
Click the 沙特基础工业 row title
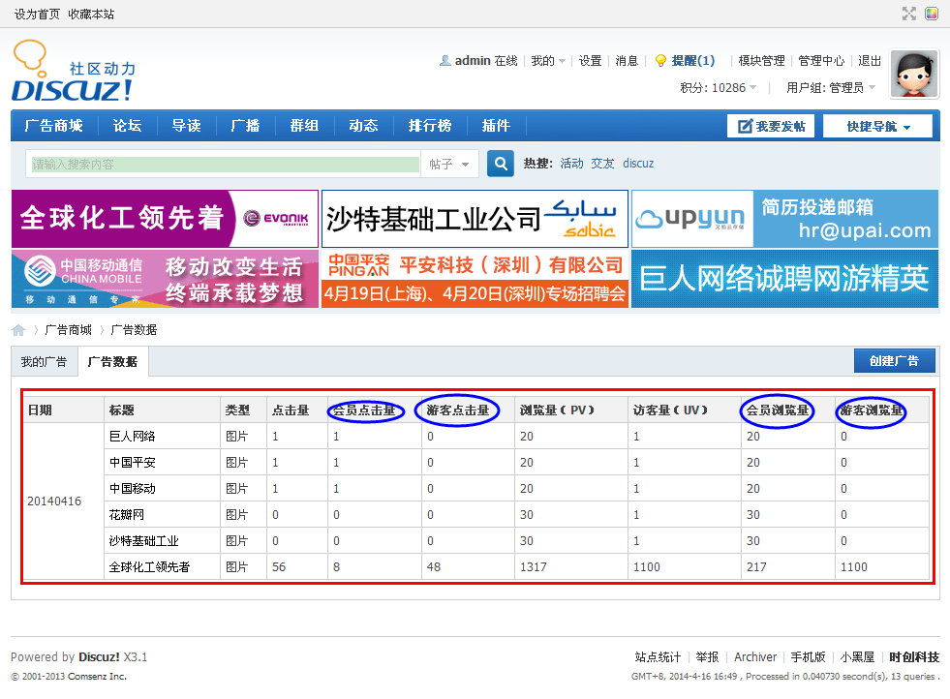[143, 541]
